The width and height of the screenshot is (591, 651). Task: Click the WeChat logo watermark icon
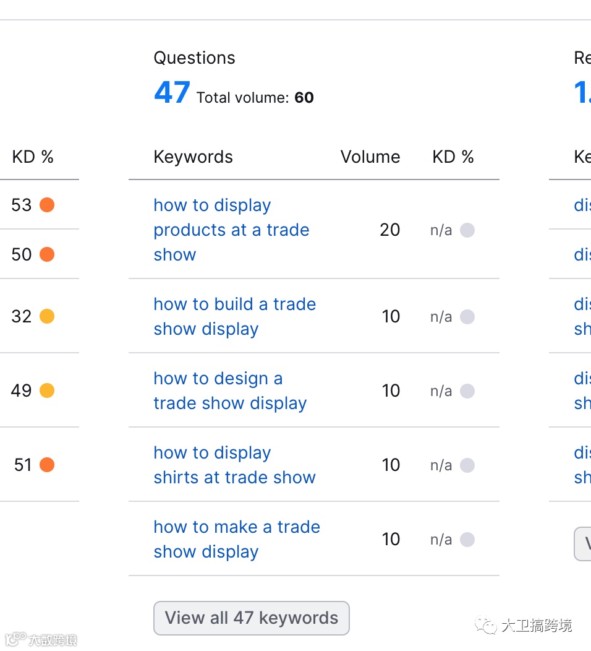[486, 626]
